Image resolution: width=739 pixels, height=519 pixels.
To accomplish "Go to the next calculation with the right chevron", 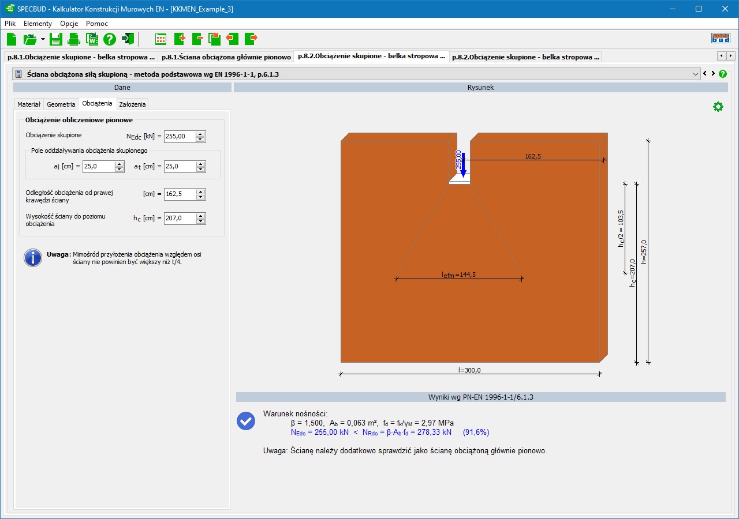I will (x=713, y=74).
